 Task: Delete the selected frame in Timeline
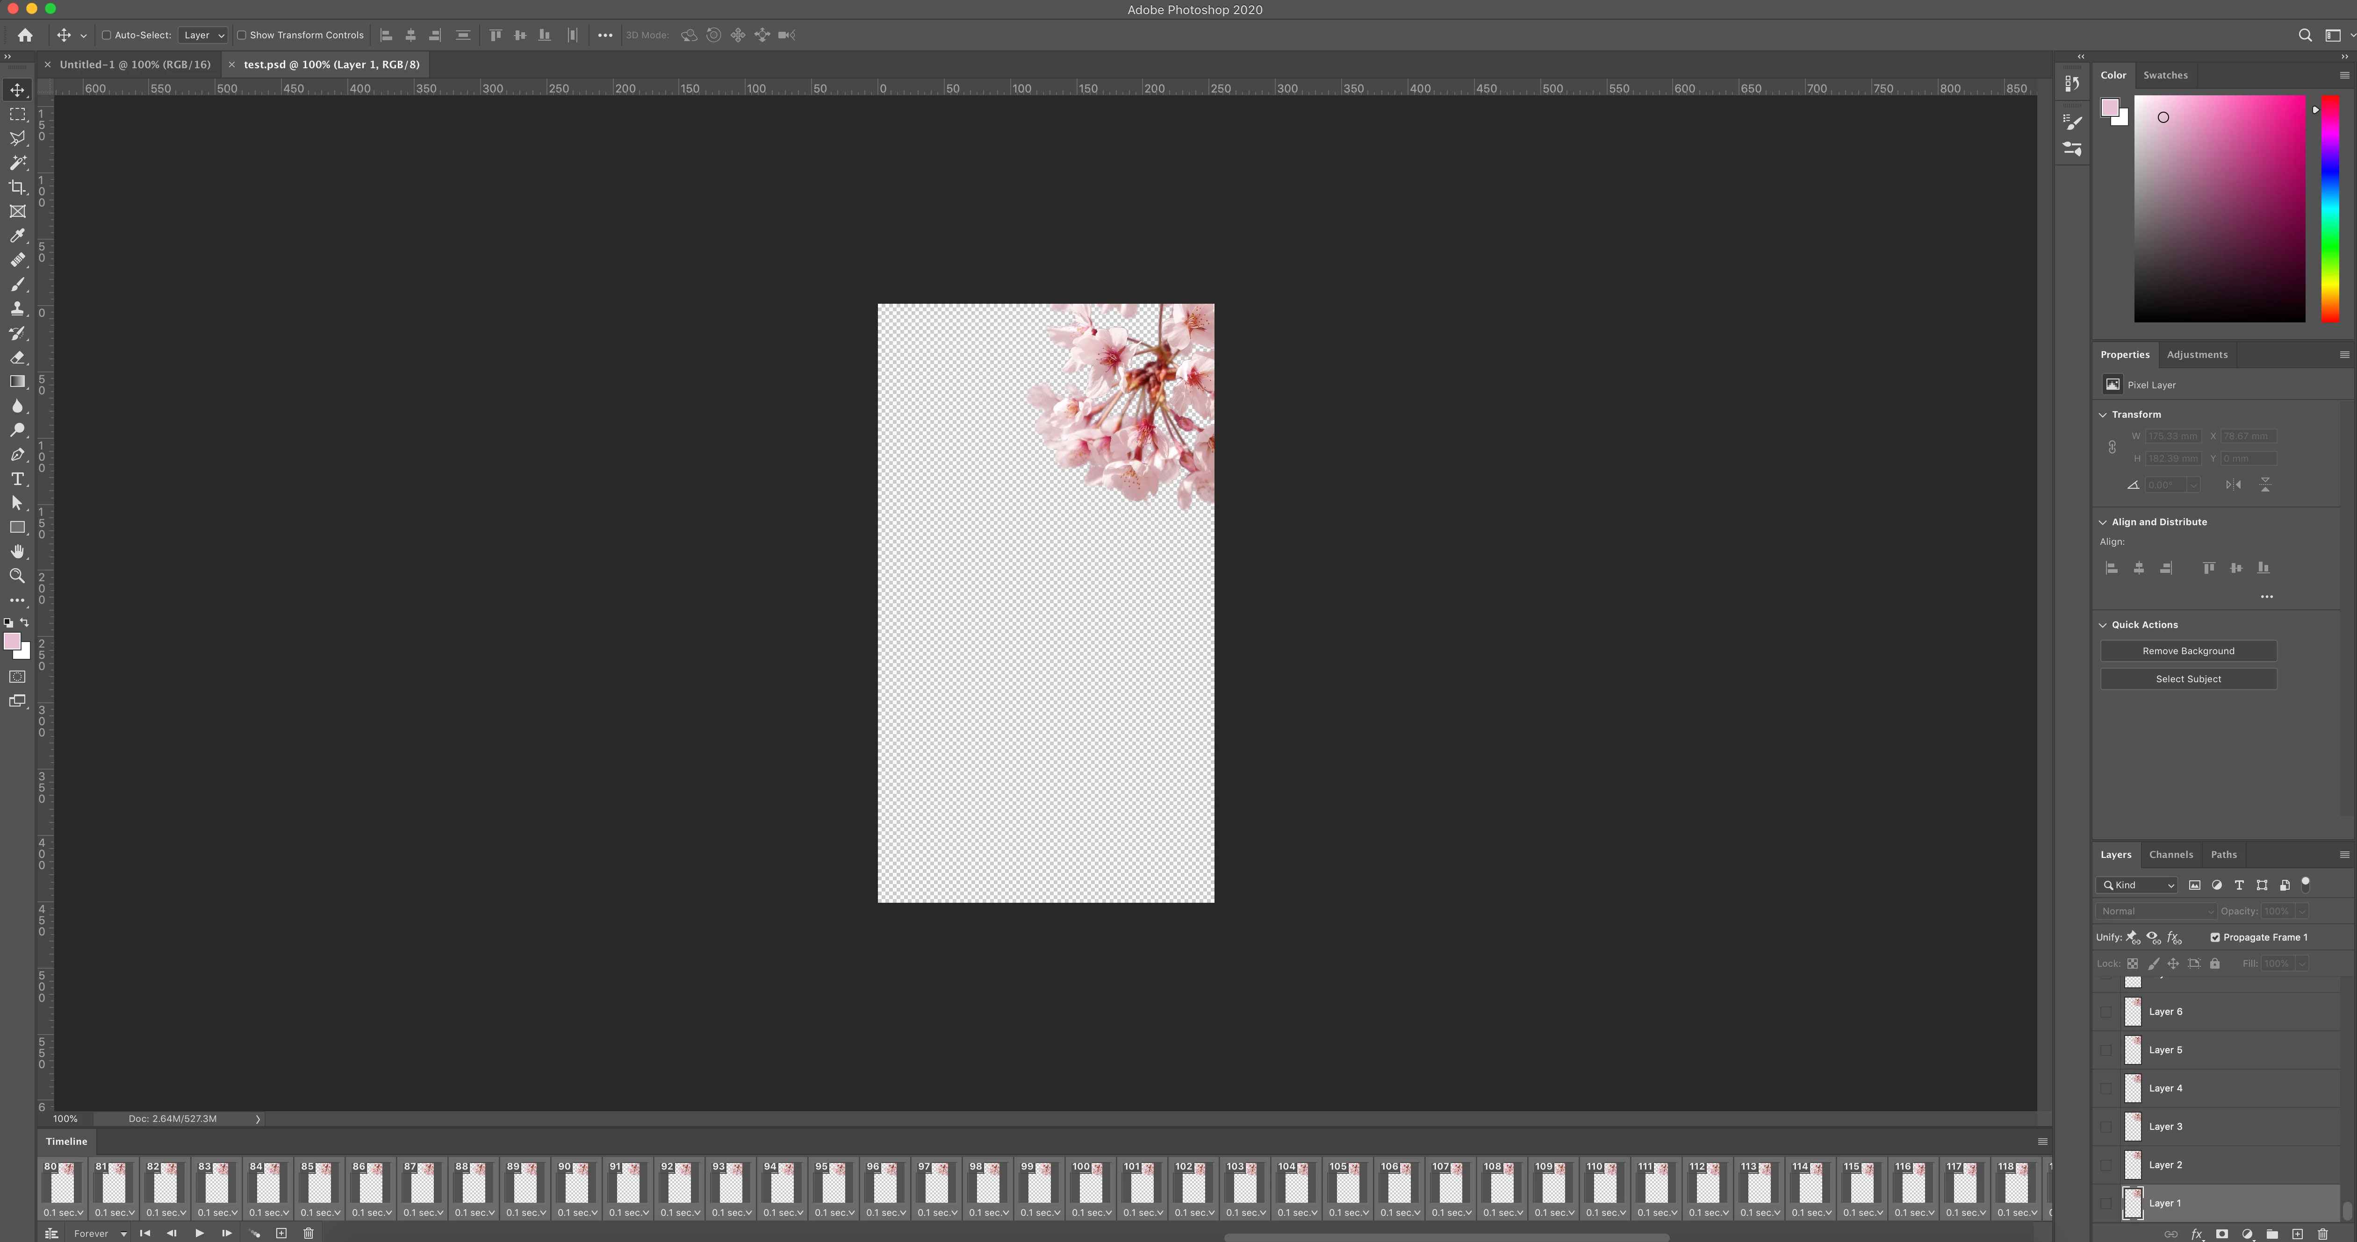pyautogui.click(x=309, y=1233)
